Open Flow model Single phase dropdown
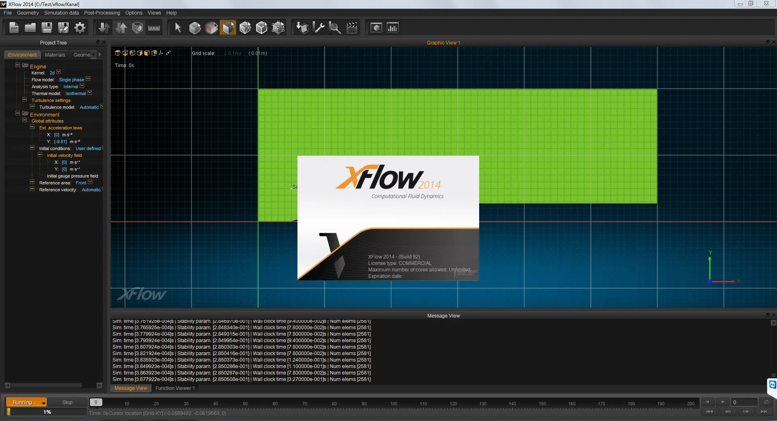The image size is (777, 421). coord(88,79)
